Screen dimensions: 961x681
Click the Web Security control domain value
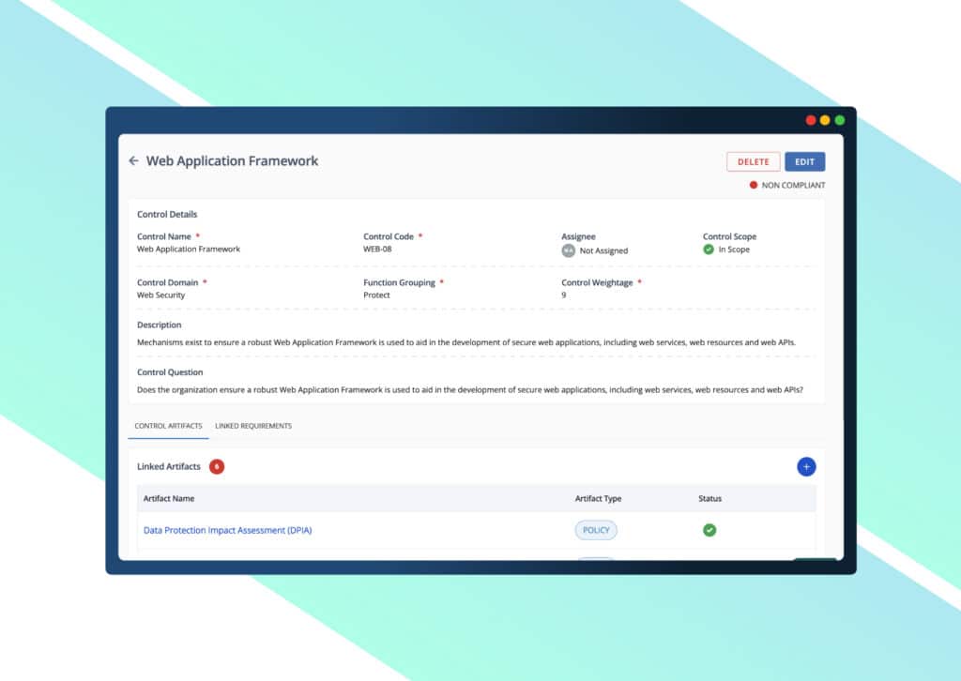(160, 295)
